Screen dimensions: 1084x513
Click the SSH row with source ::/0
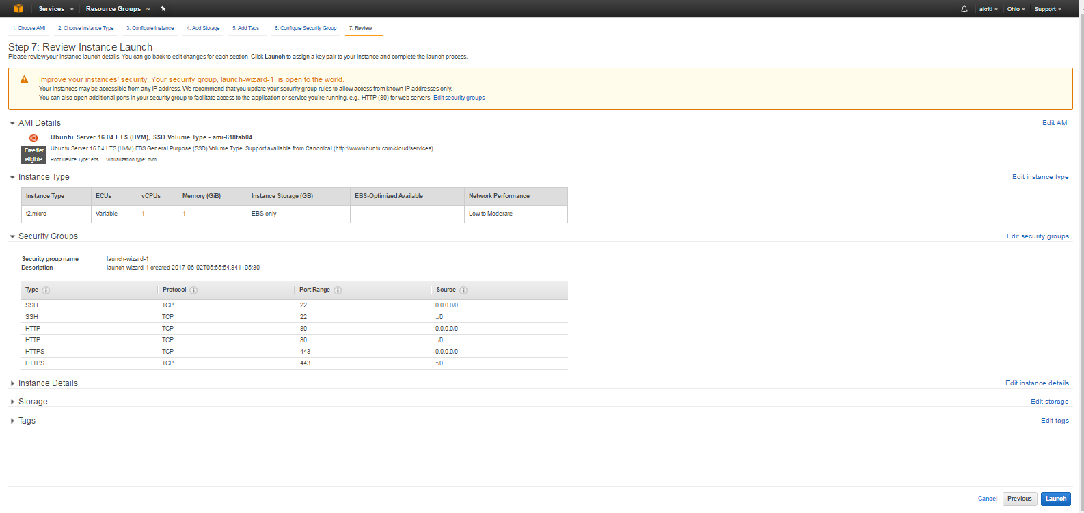coord(295,317)
